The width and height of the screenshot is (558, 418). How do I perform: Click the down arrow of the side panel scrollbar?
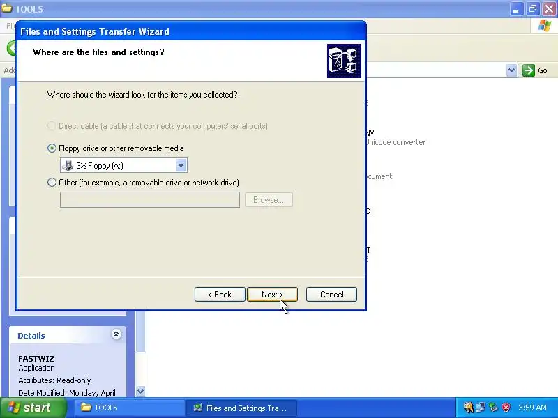(141, 392)
